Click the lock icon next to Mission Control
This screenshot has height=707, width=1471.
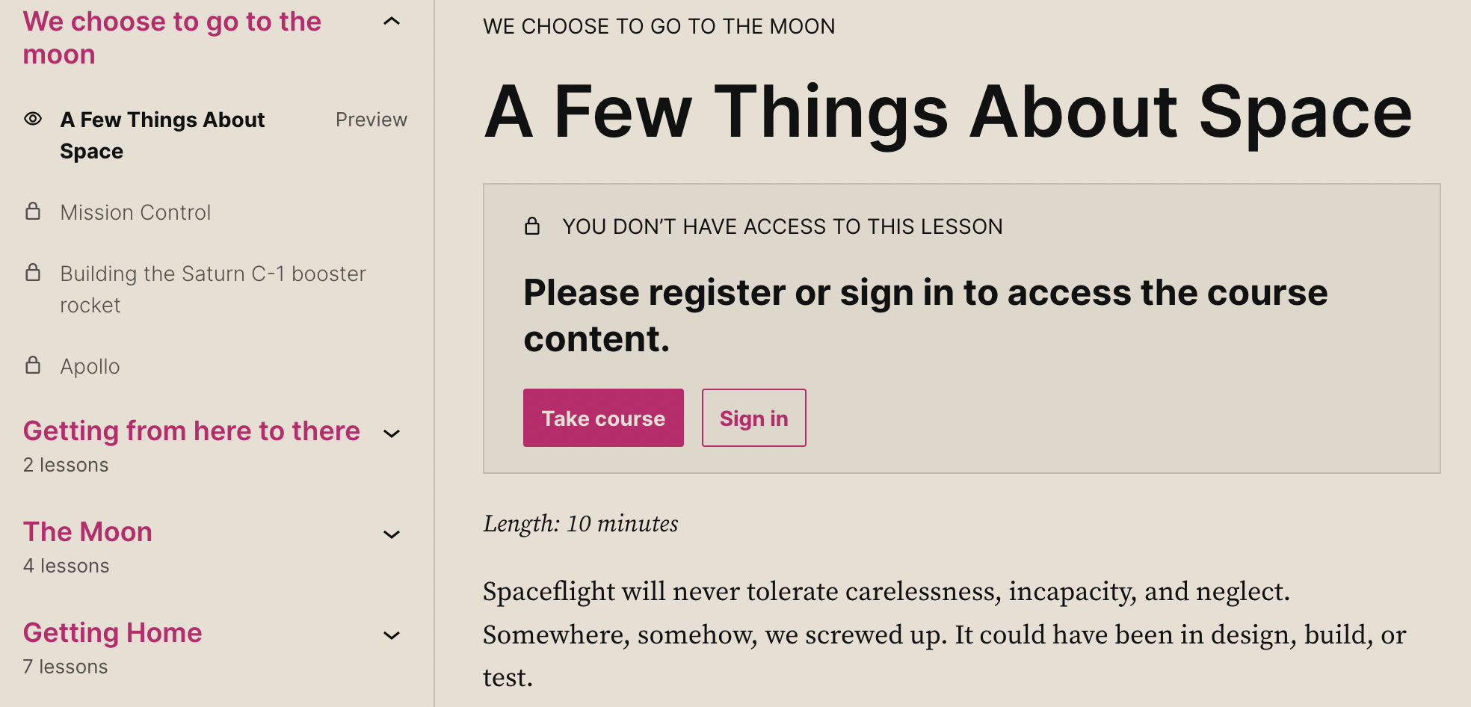[33, 212]
